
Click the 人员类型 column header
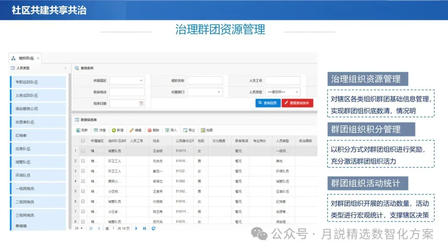tap(282, 141)
